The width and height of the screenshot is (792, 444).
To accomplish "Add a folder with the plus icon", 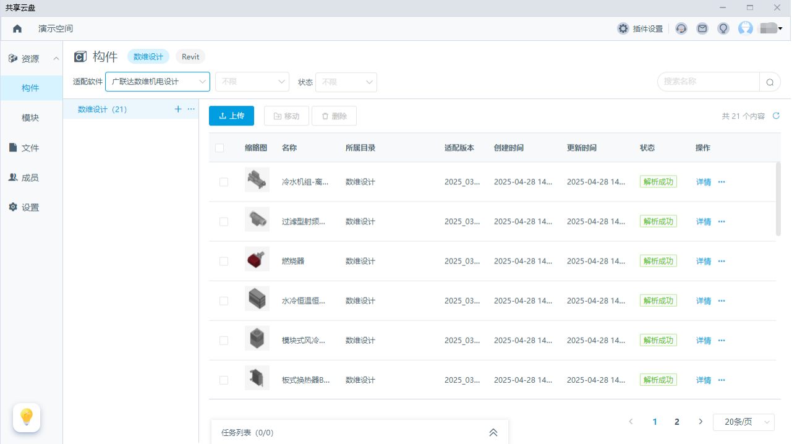I will 178,109.
